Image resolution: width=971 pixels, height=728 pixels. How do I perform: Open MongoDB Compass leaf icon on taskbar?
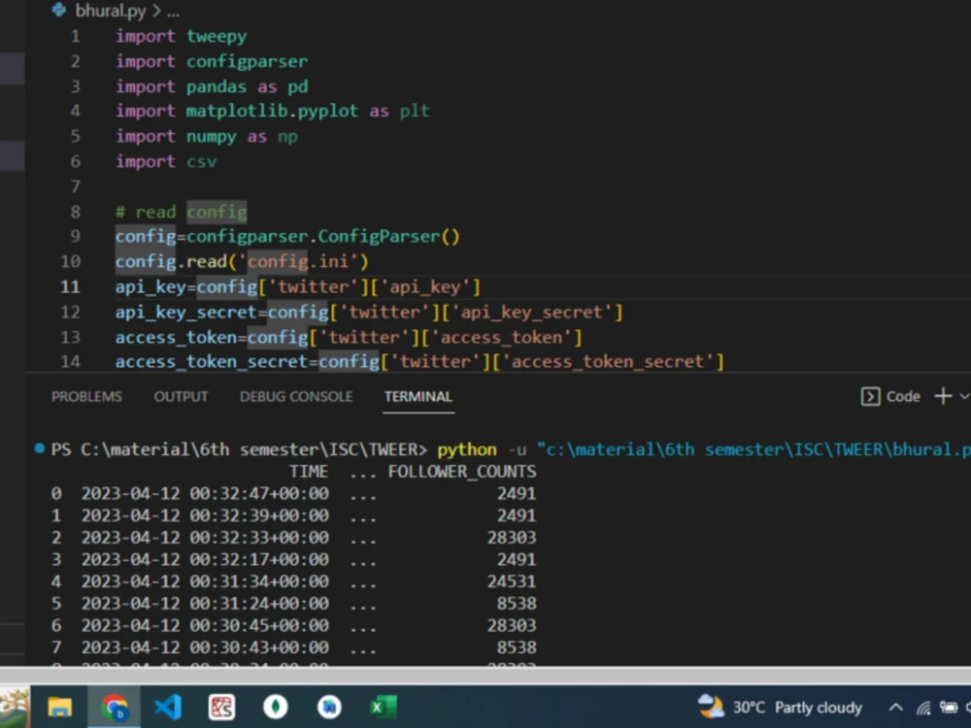(x=276, y=707)
